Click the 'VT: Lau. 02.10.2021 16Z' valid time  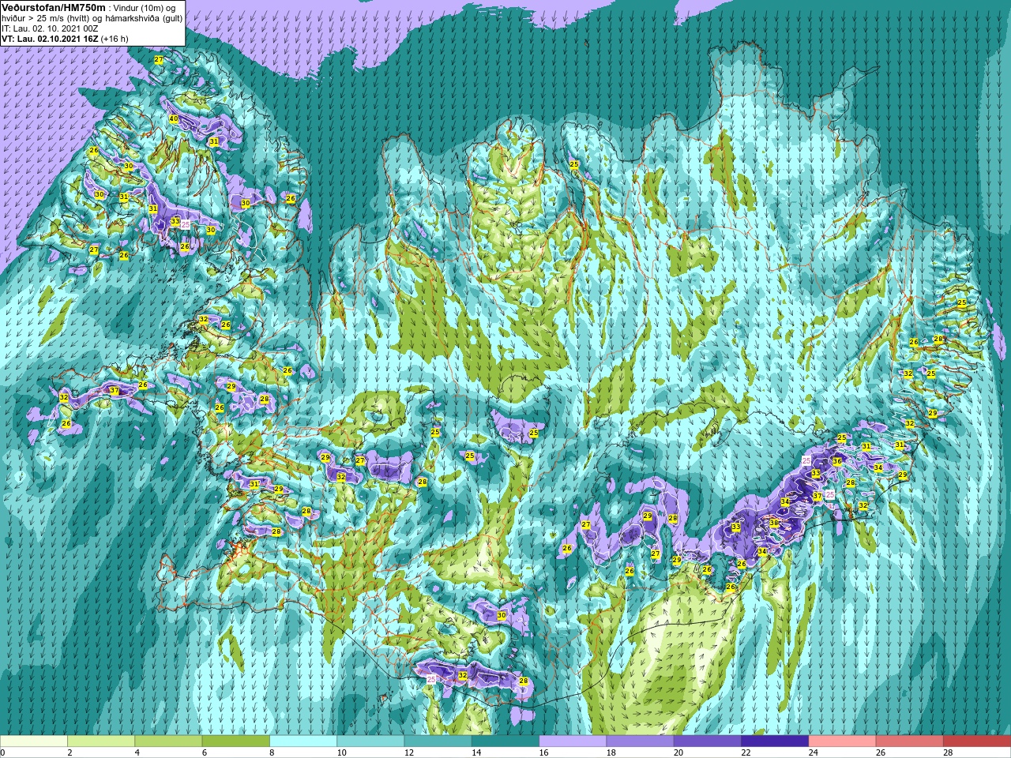tap(50, 39)
